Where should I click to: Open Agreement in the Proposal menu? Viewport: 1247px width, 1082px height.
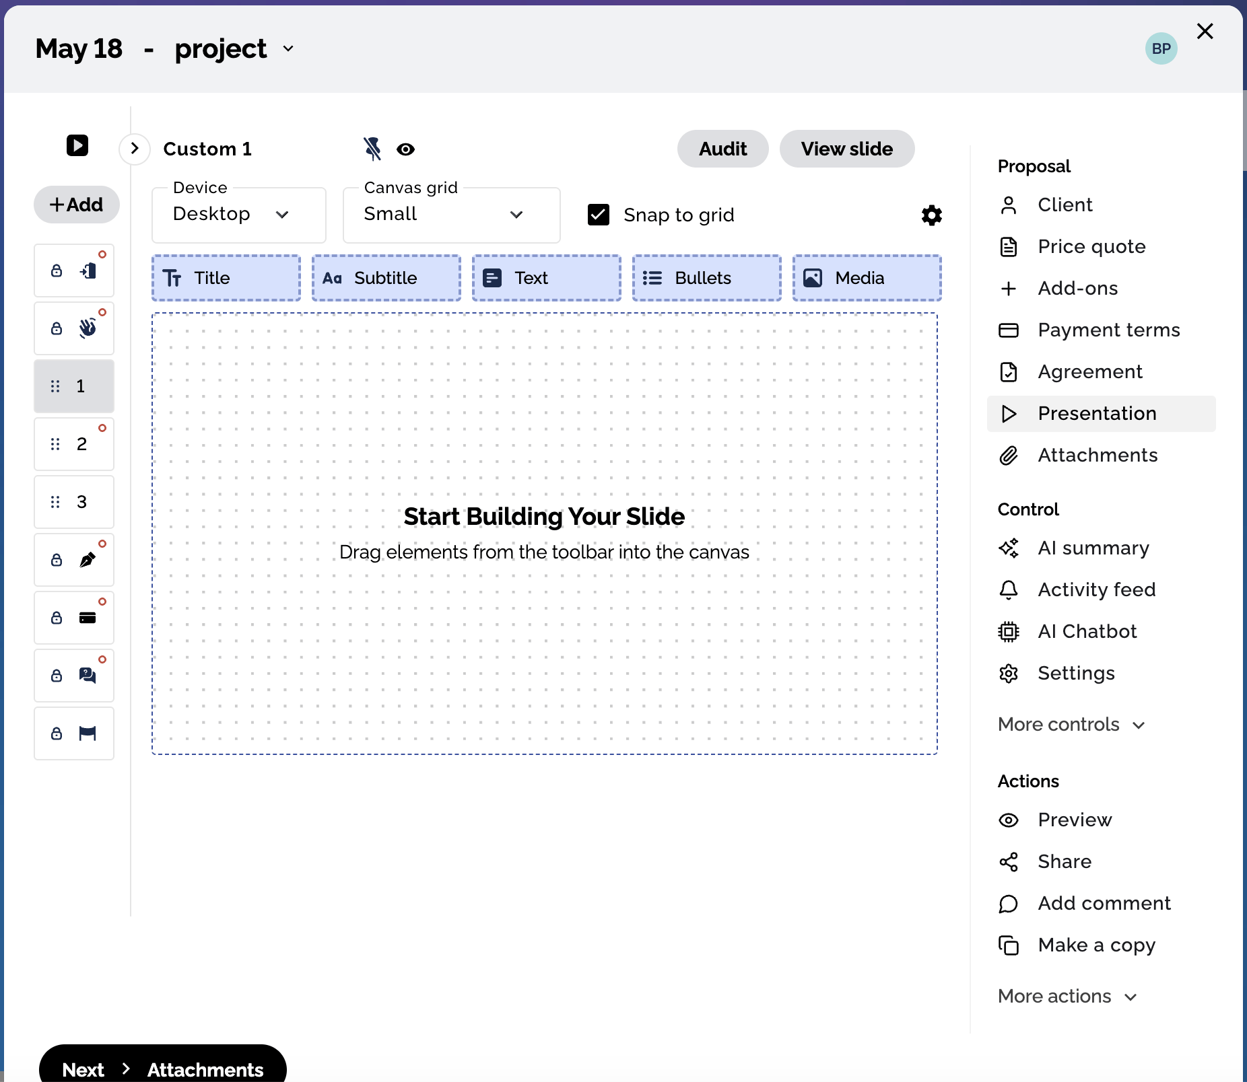point(1101,371)
